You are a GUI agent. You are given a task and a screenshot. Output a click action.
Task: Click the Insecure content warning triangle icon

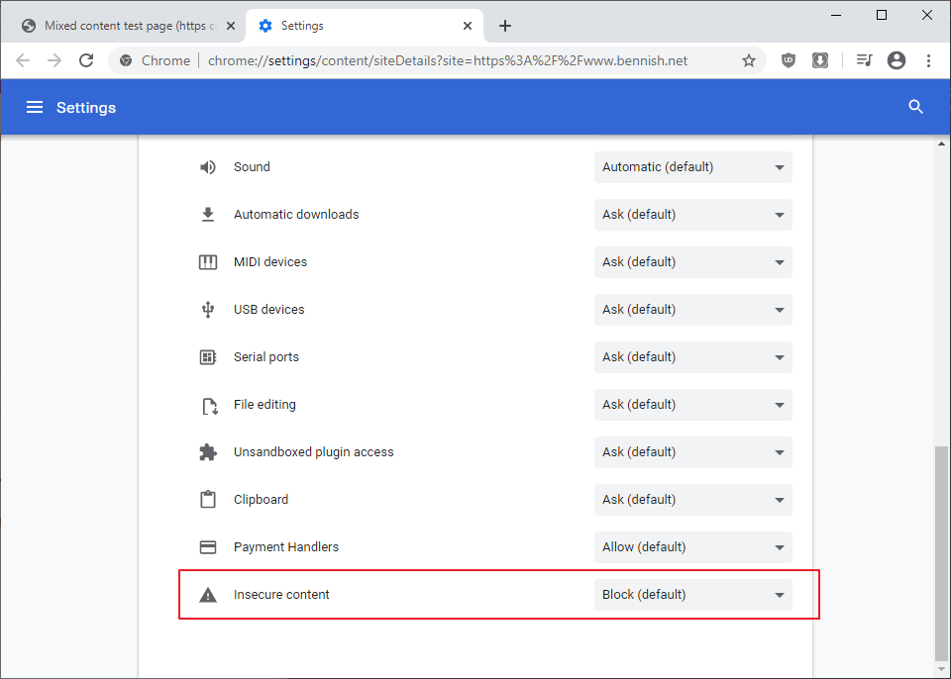coord(208,594)
